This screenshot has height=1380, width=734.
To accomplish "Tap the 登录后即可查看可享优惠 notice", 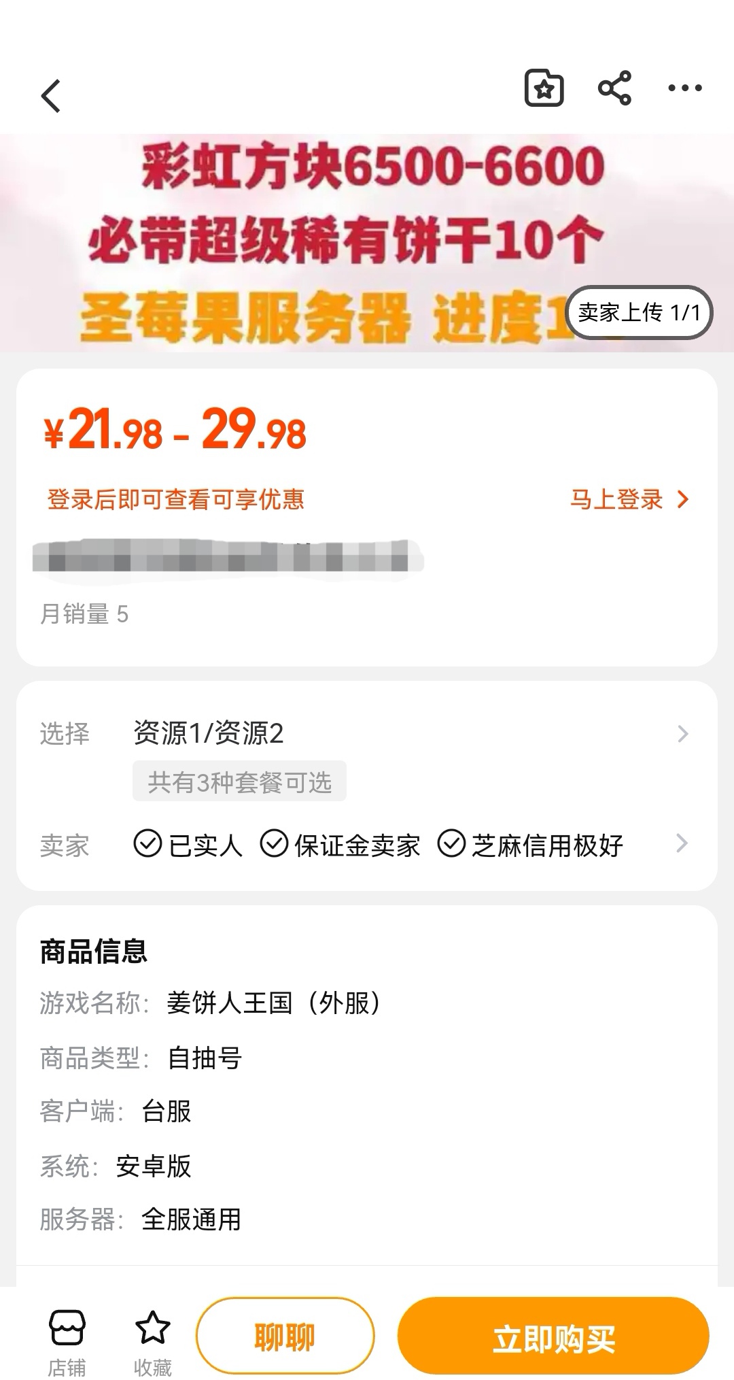I will 175,500.
